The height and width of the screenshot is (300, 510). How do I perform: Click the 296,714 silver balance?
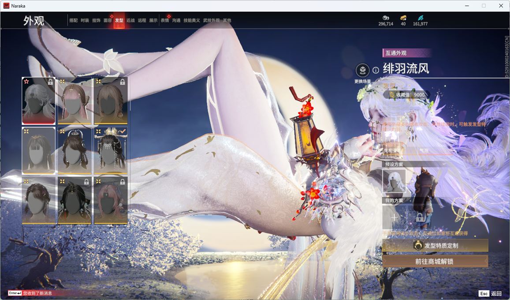(x=386, y=24)
